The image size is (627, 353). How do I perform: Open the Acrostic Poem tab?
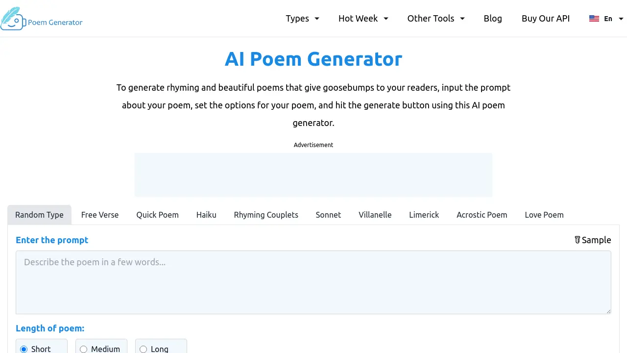(482, 215)
